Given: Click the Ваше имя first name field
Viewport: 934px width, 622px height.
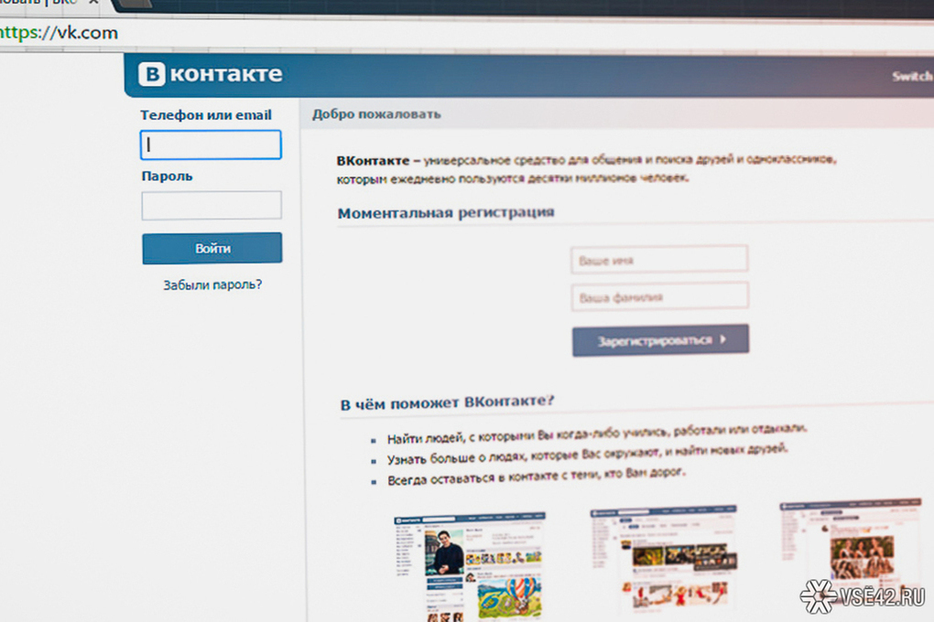Looking at the screenshot, I should 659,260.
